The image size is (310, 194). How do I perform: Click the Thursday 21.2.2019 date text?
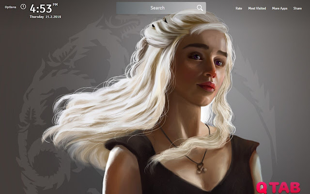click(45, 17)
